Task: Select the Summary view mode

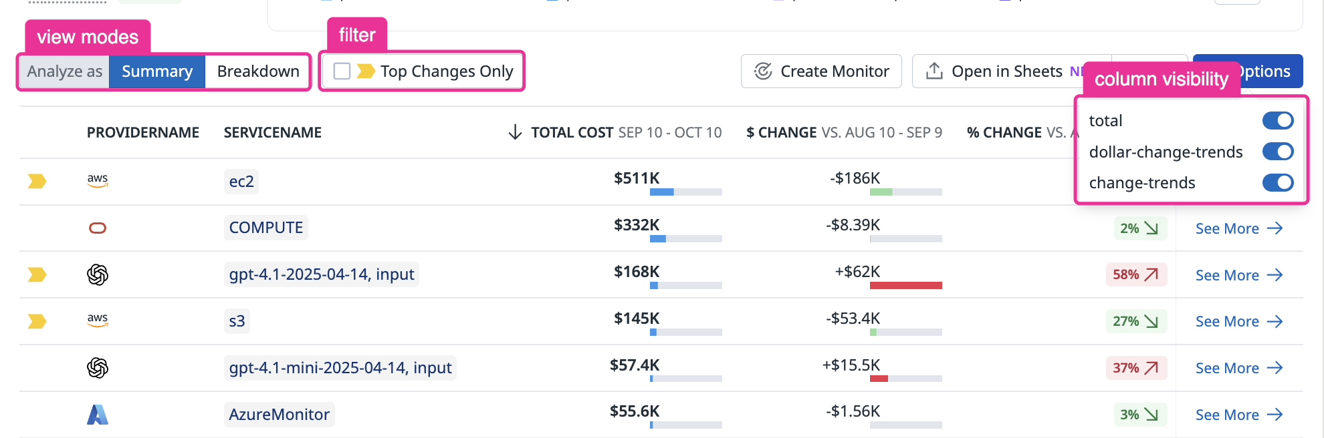Action: pos(157,71)
